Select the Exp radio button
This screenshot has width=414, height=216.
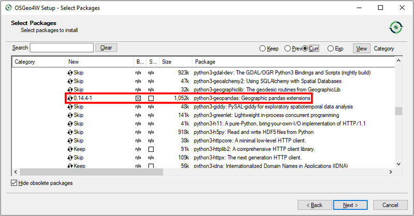point(331,49)
